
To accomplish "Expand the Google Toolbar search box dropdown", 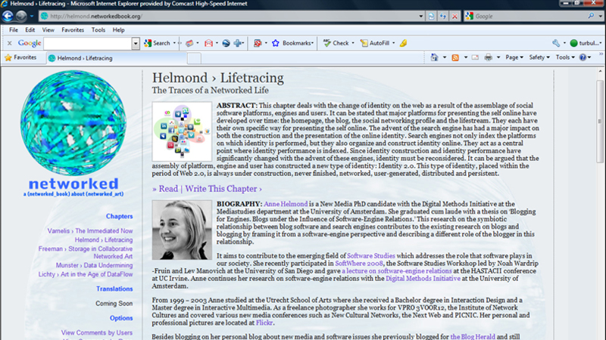I will [x=136, y=43].
